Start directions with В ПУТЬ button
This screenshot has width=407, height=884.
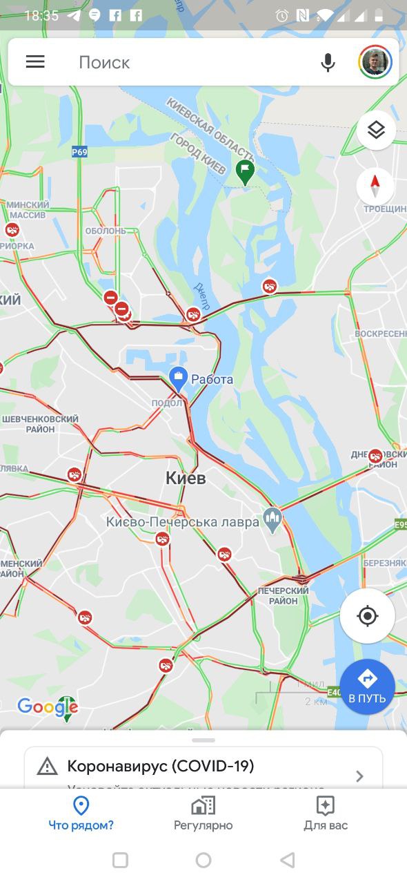[367, 685]
